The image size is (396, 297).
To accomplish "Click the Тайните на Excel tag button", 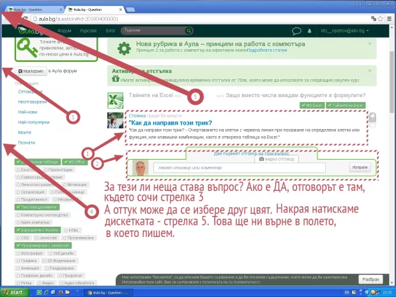I will [x=346, y=105].
